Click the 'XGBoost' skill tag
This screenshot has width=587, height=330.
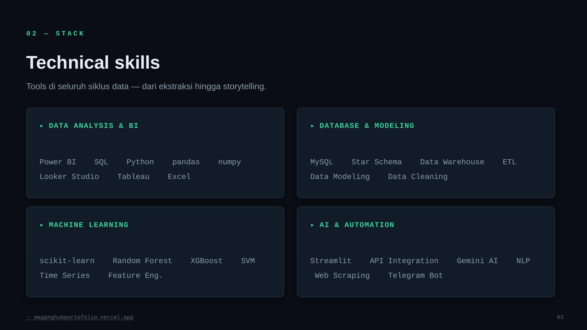207,261
